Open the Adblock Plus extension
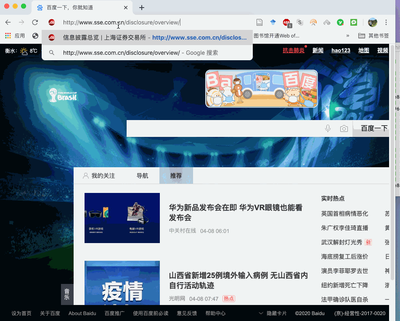This screenshot has width=400, height=321. point(287,23)
